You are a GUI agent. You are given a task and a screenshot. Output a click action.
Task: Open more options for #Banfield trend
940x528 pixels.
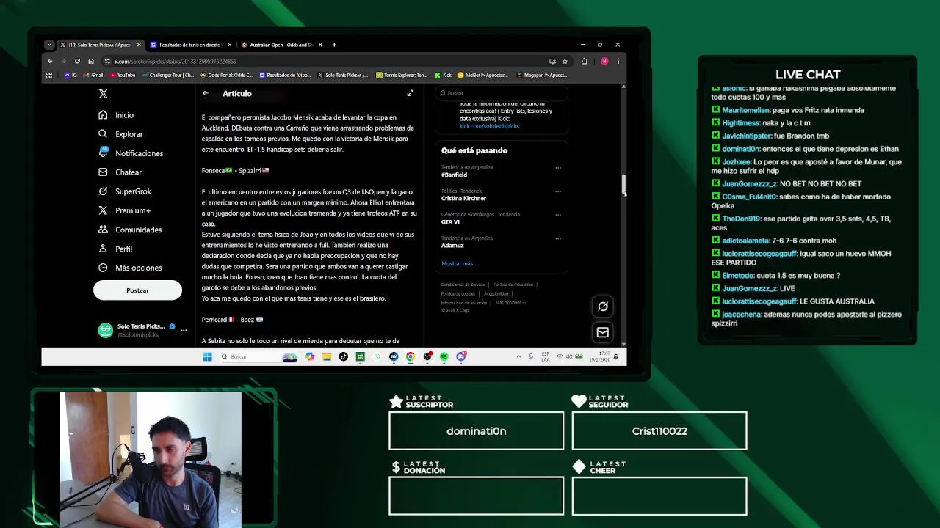558,168
